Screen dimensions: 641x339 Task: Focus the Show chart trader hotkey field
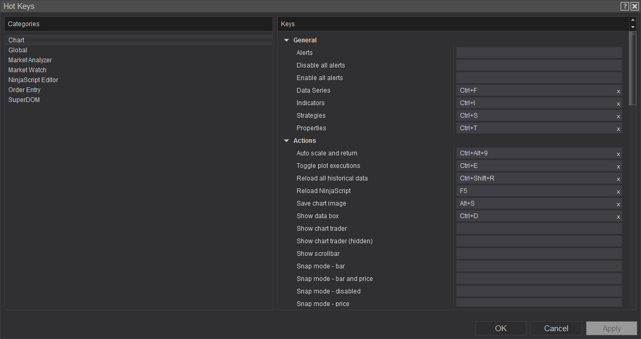539,229
